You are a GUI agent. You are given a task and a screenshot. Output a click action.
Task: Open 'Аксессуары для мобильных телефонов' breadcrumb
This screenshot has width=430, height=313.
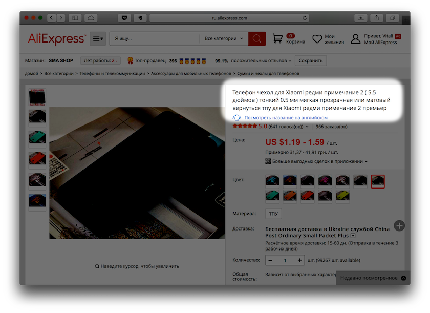(191, 74)
